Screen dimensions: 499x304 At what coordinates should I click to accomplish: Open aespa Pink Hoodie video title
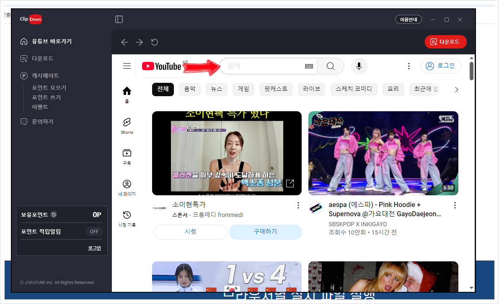(385, 209)
